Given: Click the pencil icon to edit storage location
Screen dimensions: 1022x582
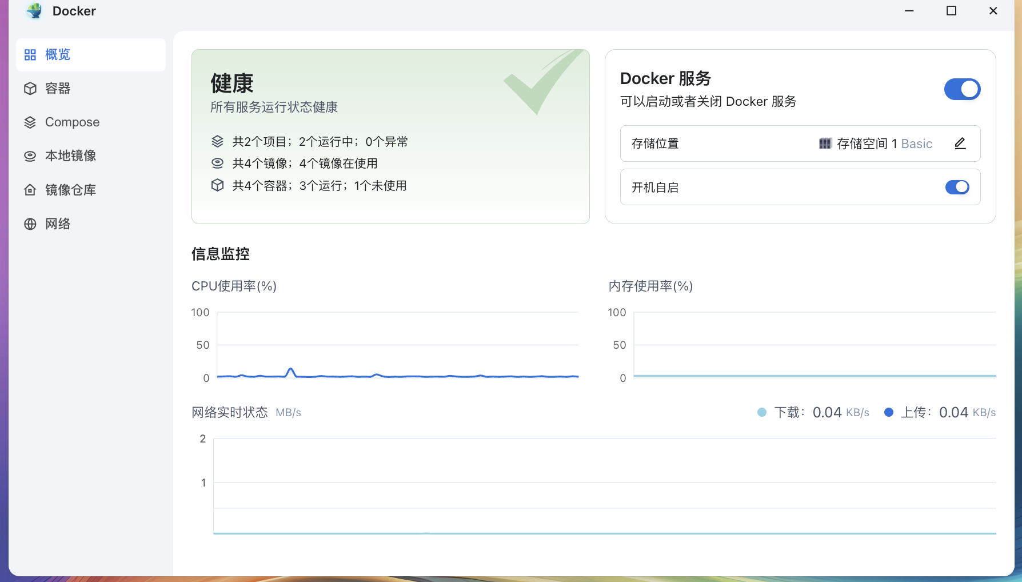Looking at the screenshot, I should coord(960,143).
